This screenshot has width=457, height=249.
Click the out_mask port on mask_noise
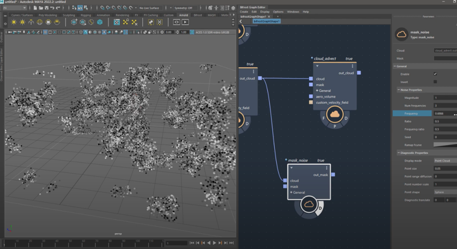point(333,174)
